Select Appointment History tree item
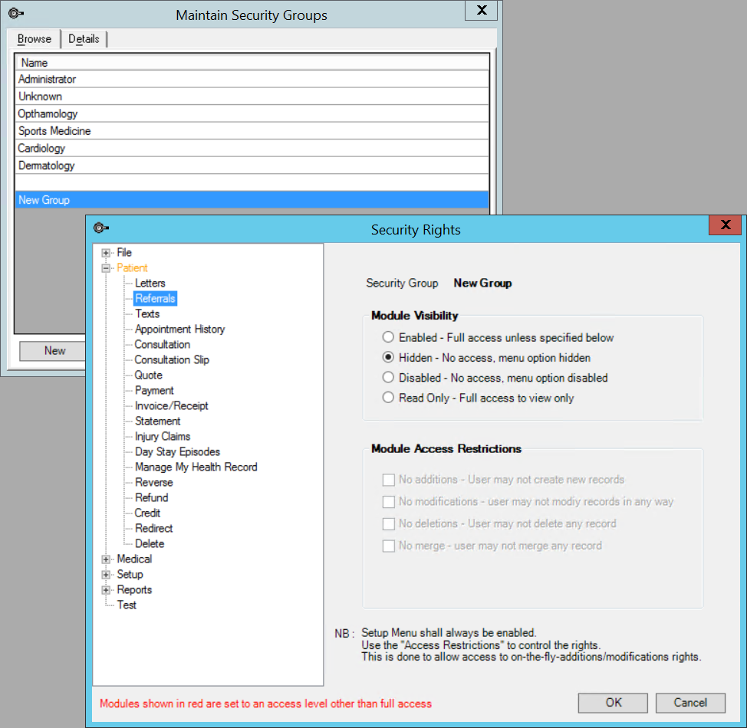Screen dimensions: 747x728 (179, 329)
